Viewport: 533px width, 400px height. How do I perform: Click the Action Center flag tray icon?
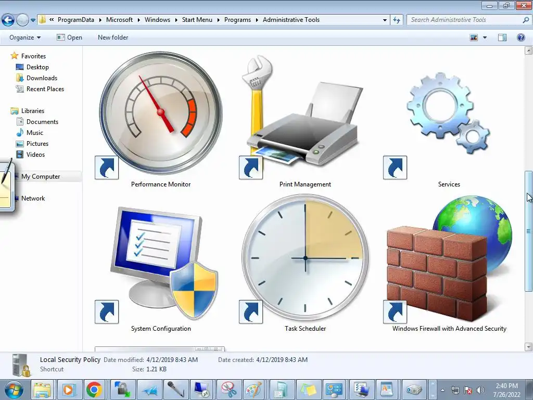pyautogui.click(x=468, y=390)
